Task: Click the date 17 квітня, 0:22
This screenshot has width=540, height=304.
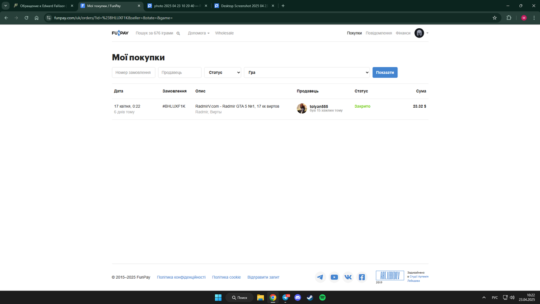Action: (127, 106)
